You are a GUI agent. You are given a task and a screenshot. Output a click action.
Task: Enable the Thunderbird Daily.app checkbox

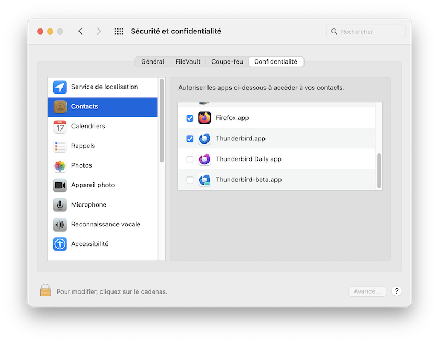pyautogui.click(x=190, y=159)
